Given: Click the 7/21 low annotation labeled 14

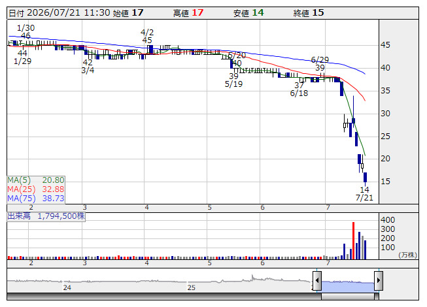Looking at the screenshot, I should click(364, 193).
